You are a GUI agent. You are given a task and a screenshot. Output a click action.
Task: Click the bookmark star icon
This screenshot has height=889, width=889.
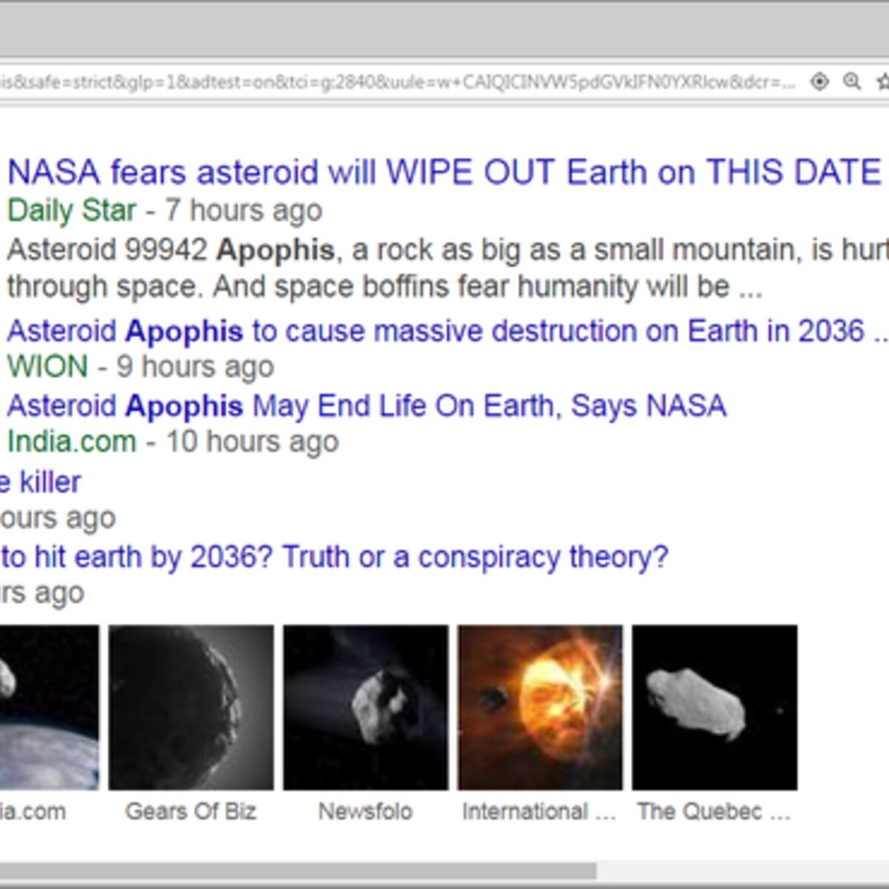click(882, 81)
